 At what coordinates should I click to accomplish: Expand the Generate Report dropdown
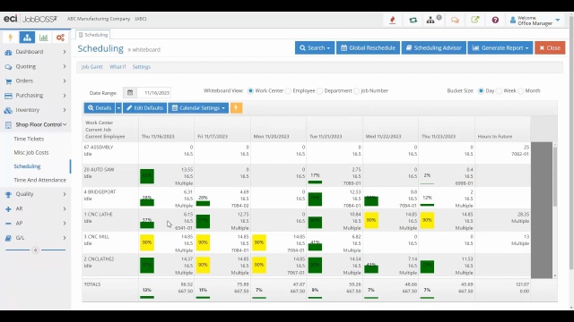point(500,47)
